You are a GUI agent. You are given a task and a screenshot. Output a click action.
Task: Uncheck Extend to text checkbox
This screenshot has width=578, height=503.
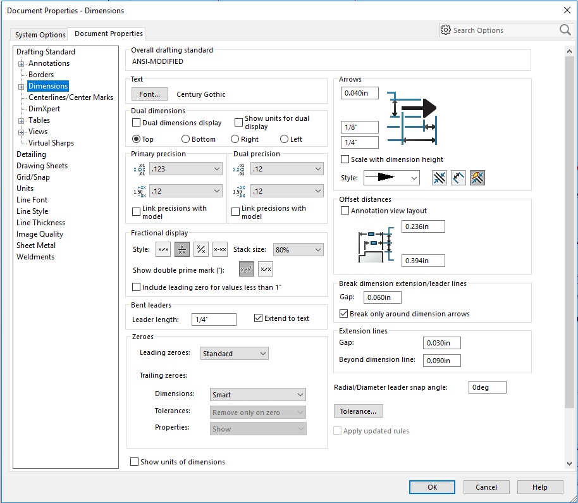(259, 318)
